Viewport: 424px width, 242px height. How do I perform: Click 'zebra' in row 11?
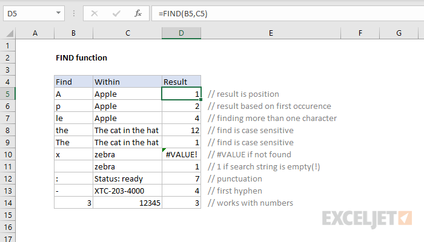[x=127, y=166]
